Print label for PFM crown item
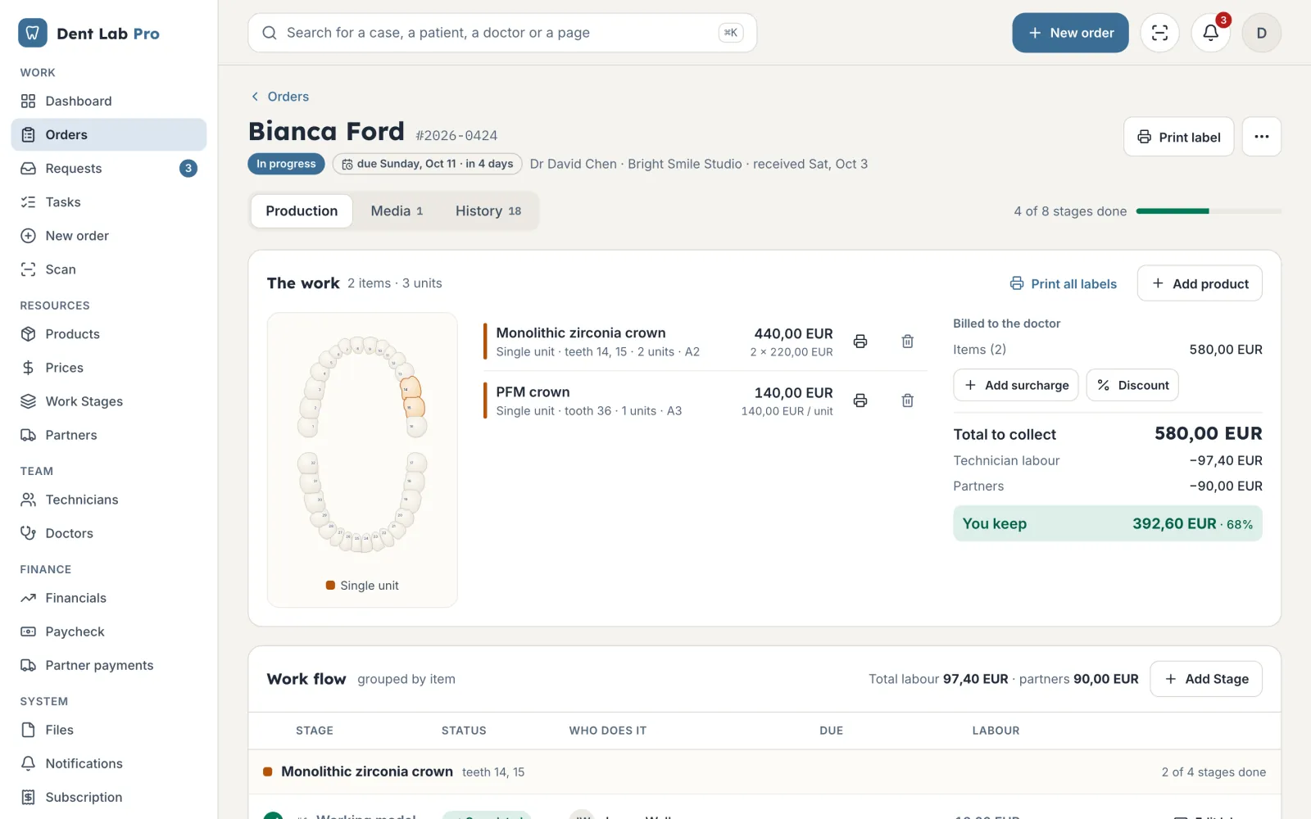This screenshot has width=1311, height=819. 860,400
